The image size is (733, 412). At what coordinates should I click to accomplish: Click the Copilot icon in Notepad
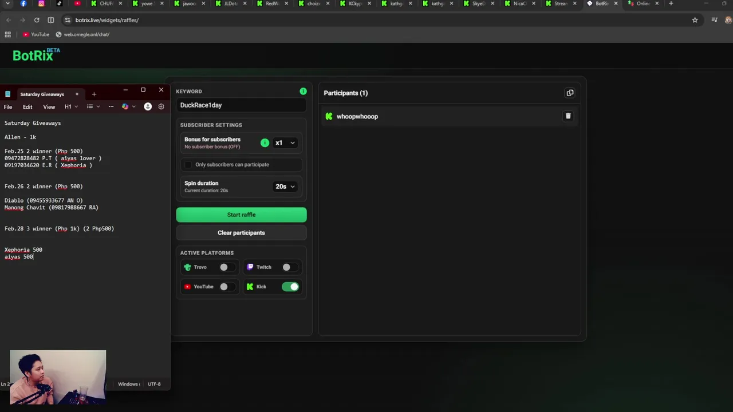tap(125, 106)
